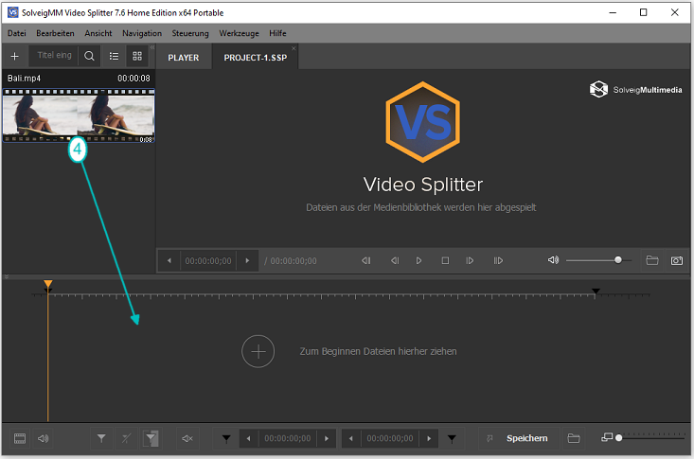The image size is (694, 459).
Task: Click the remove marker crossed icon
Action: 126,438
